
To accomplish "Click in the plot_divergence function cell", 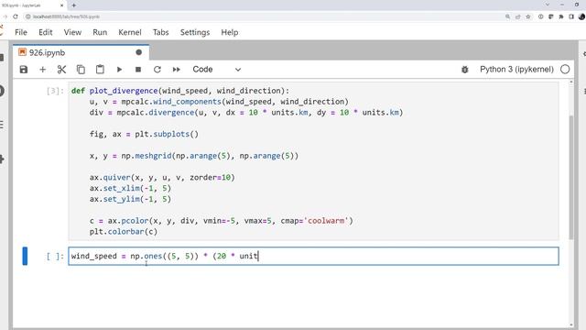I will pyautogui.click(x=313, y=161).
